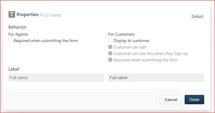Screen dimensions: 215x113
Task: Focus the agent Label field Full name
Action: click(x=56, y=78)
